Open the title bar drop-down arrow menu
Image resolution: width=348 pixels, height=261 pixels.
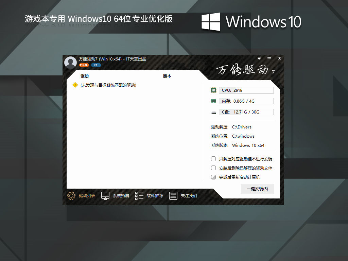pyautogui.click(x=259, y=58)
